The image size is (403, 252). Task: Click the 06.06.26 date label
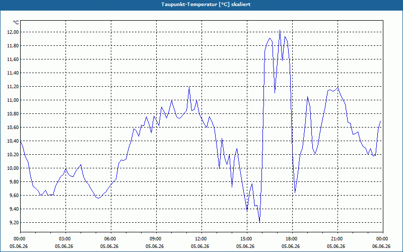(x=381, y=246)
